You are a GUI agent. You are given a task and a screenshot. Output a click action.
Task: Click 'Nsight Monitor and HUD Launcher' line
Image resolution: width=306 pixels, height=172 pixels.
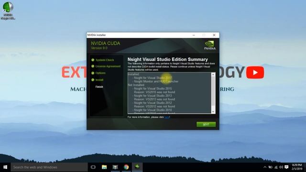point(156,81)
